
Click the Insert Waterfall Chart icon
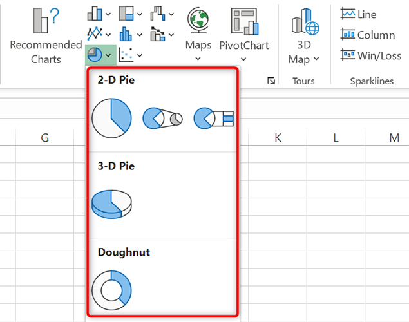(x=158, y=13)
